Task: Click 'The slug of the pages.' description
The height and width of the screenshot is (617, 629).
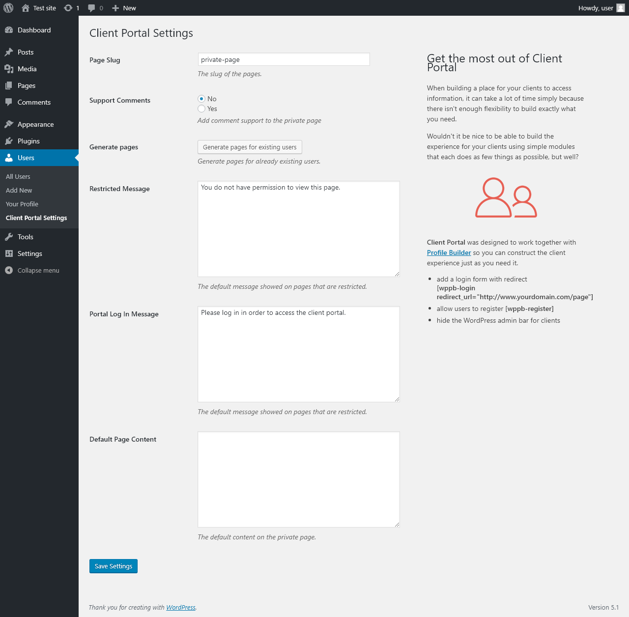Action: [229, 74]
